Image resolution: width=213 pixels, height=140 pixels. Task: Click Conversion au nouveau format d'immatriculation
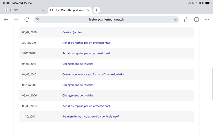[94, 74]
